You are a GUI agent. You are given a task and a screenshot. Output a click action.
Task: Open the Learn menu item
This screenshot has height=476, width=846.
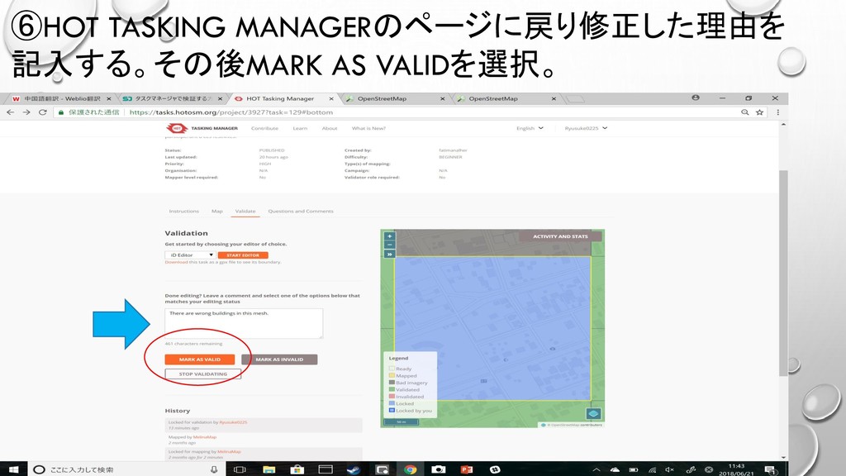300,128
